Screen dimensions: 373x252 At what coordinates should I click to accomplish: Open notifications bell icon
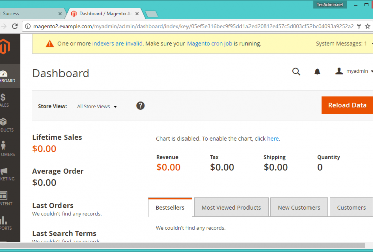tap(317, 72)
